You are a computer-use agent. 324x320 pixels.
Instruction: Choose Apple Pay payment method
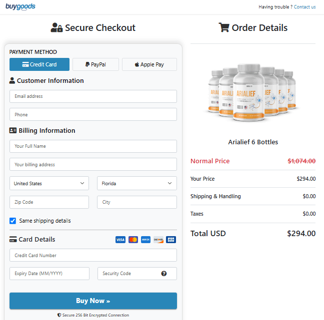point(149,64)
